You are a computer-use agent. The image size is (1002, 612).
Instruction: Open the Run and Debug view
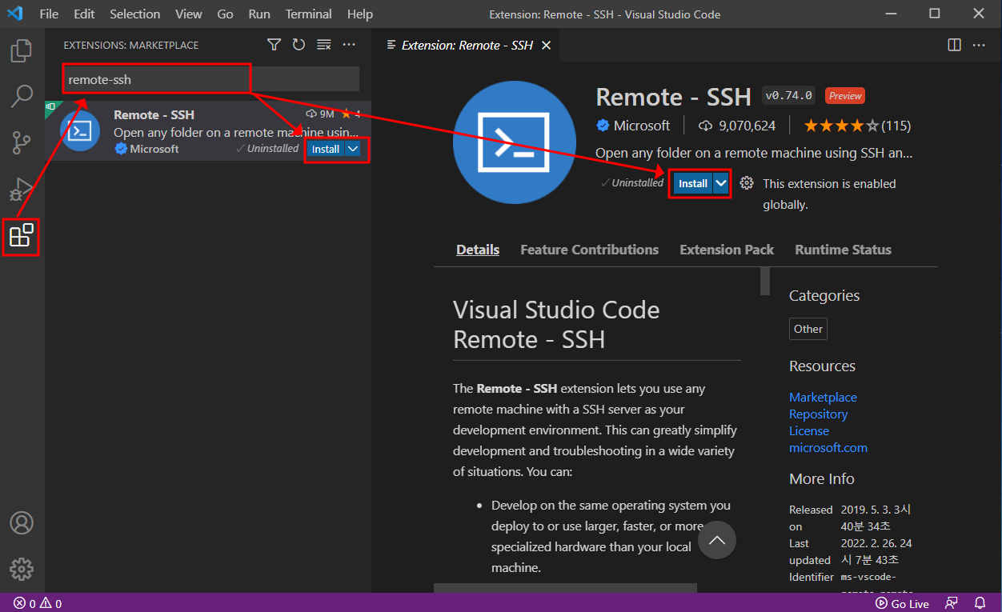(22, 190)
